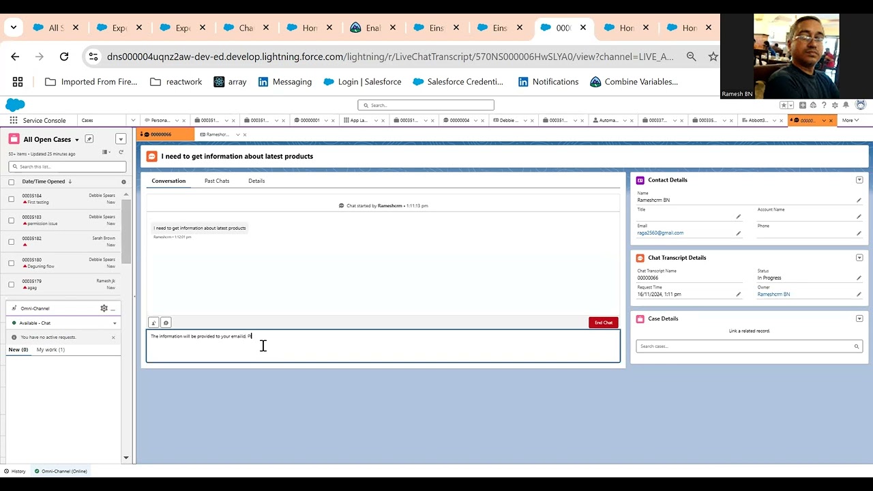Minimize the Omni-Channel widget
This screenshot has height=491, width=873.
113,308
